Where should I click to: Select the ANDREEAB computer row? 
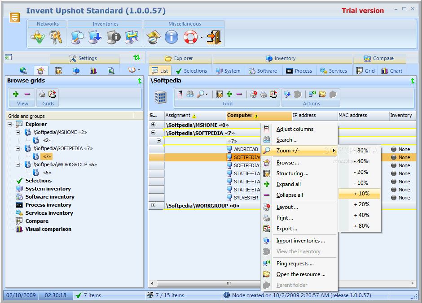pyautogui.click(x=246, y=149)
